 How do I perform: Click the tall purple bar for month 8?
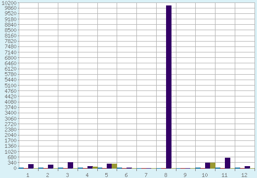click(x=169, y=87)
